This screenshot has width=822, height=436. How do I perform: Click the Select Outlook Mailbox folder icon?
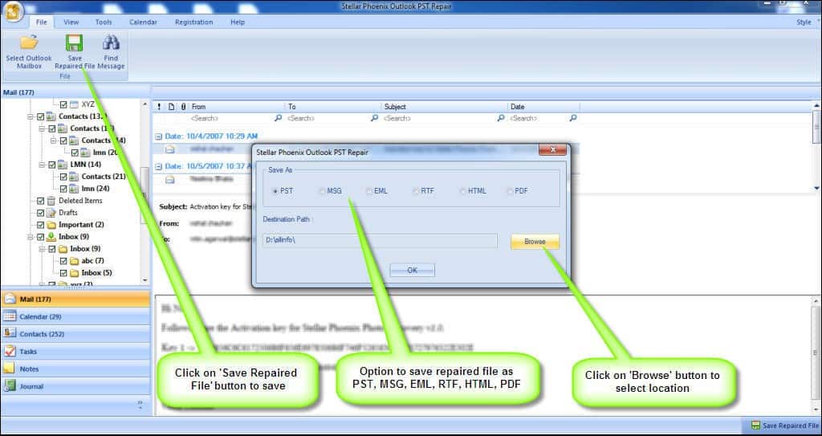click(x=30, y=42)
